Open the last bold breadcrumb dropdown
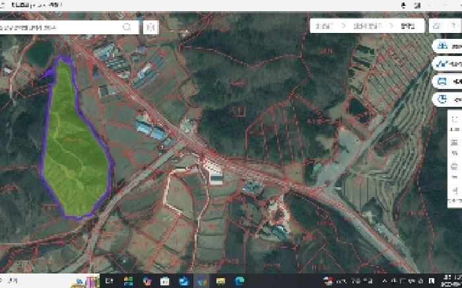The width and height of the screenshot is (462, 288). [x=408, y=26]
